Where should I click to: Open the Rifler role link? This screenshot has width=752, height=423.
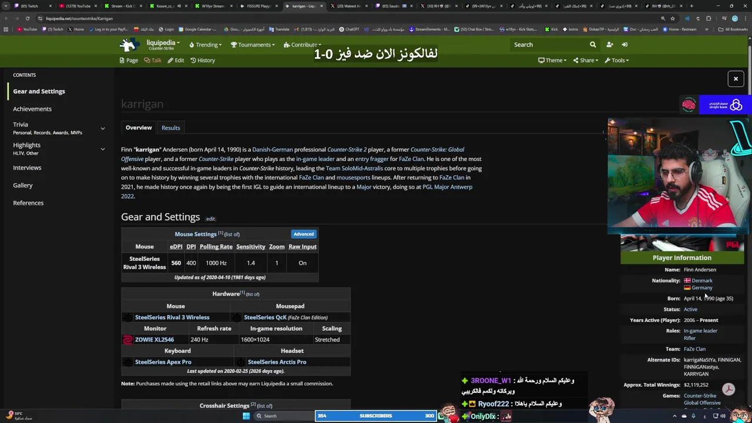pos(690,338)
